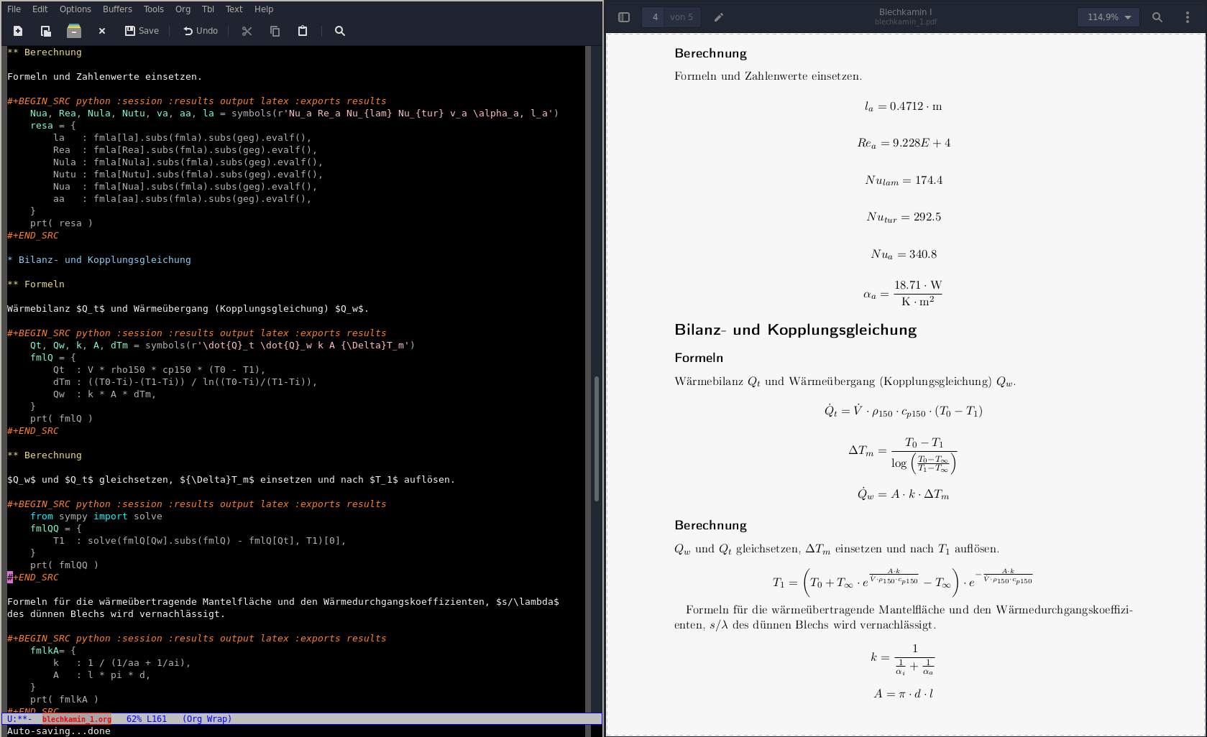The height and width of the screenshot is (737, 1207).
Task: Open the Buffers menu
Action: point(117,9)
